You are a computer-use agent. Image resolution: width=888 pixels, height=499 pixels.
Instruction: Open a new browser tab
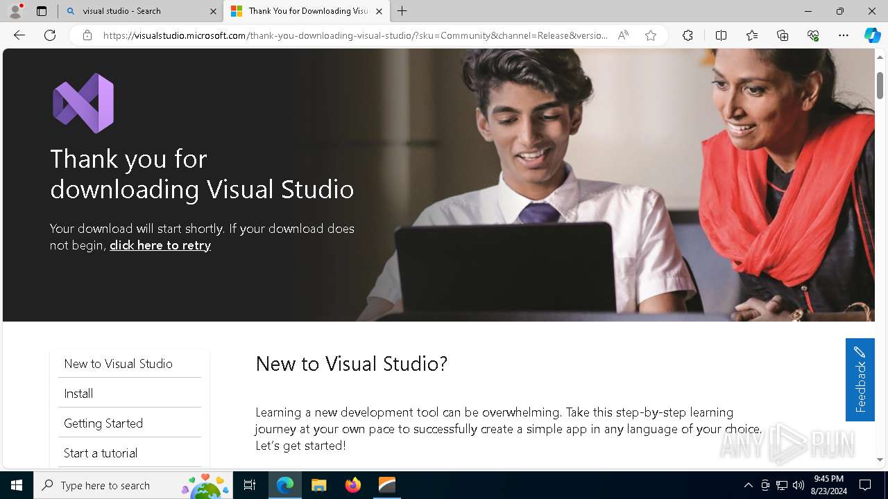point(402,11)
